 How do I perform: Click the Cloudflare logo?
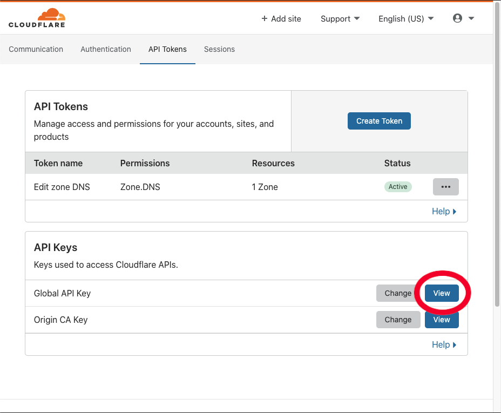[37, 18]
